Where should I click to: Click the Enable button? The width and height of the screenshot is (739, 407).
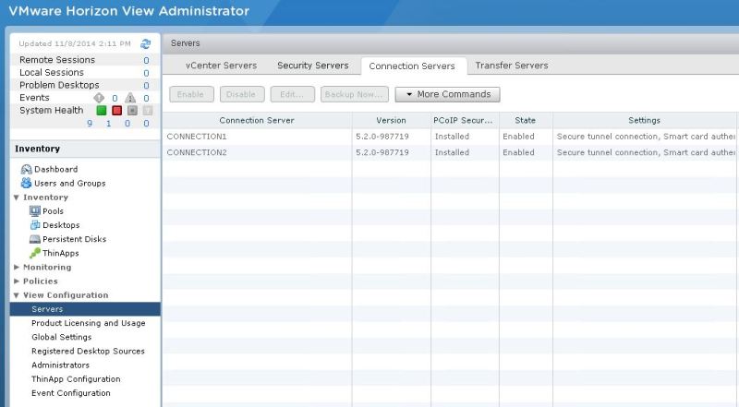tap(191, 94)
